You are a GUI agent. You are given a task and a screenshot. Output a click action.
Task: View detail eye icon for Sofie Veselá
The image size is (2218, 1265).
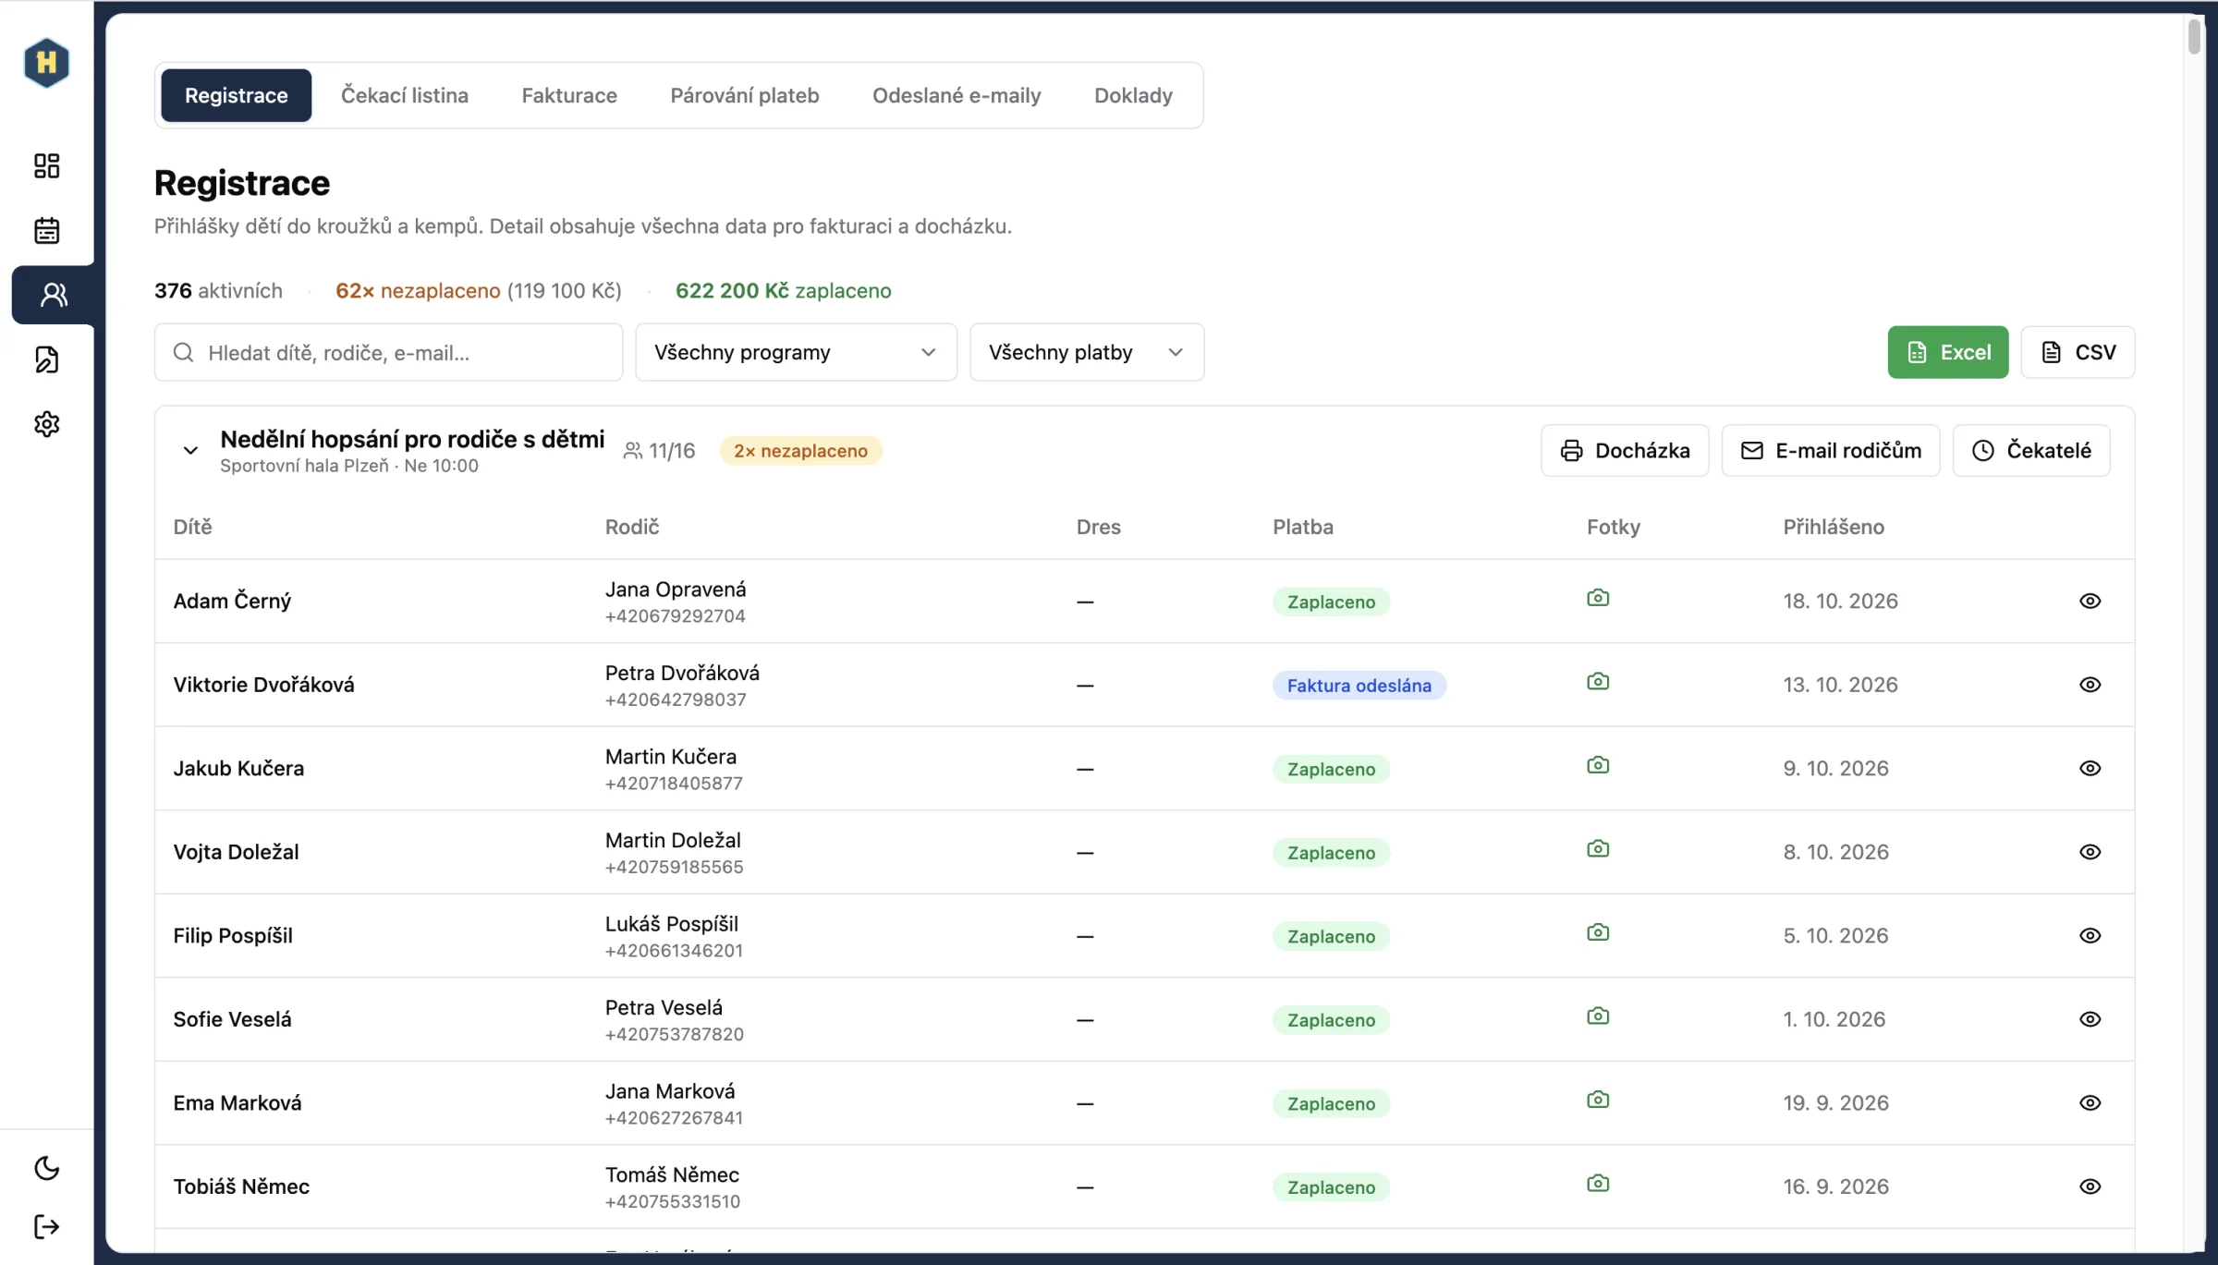tap(2090, 1019)
